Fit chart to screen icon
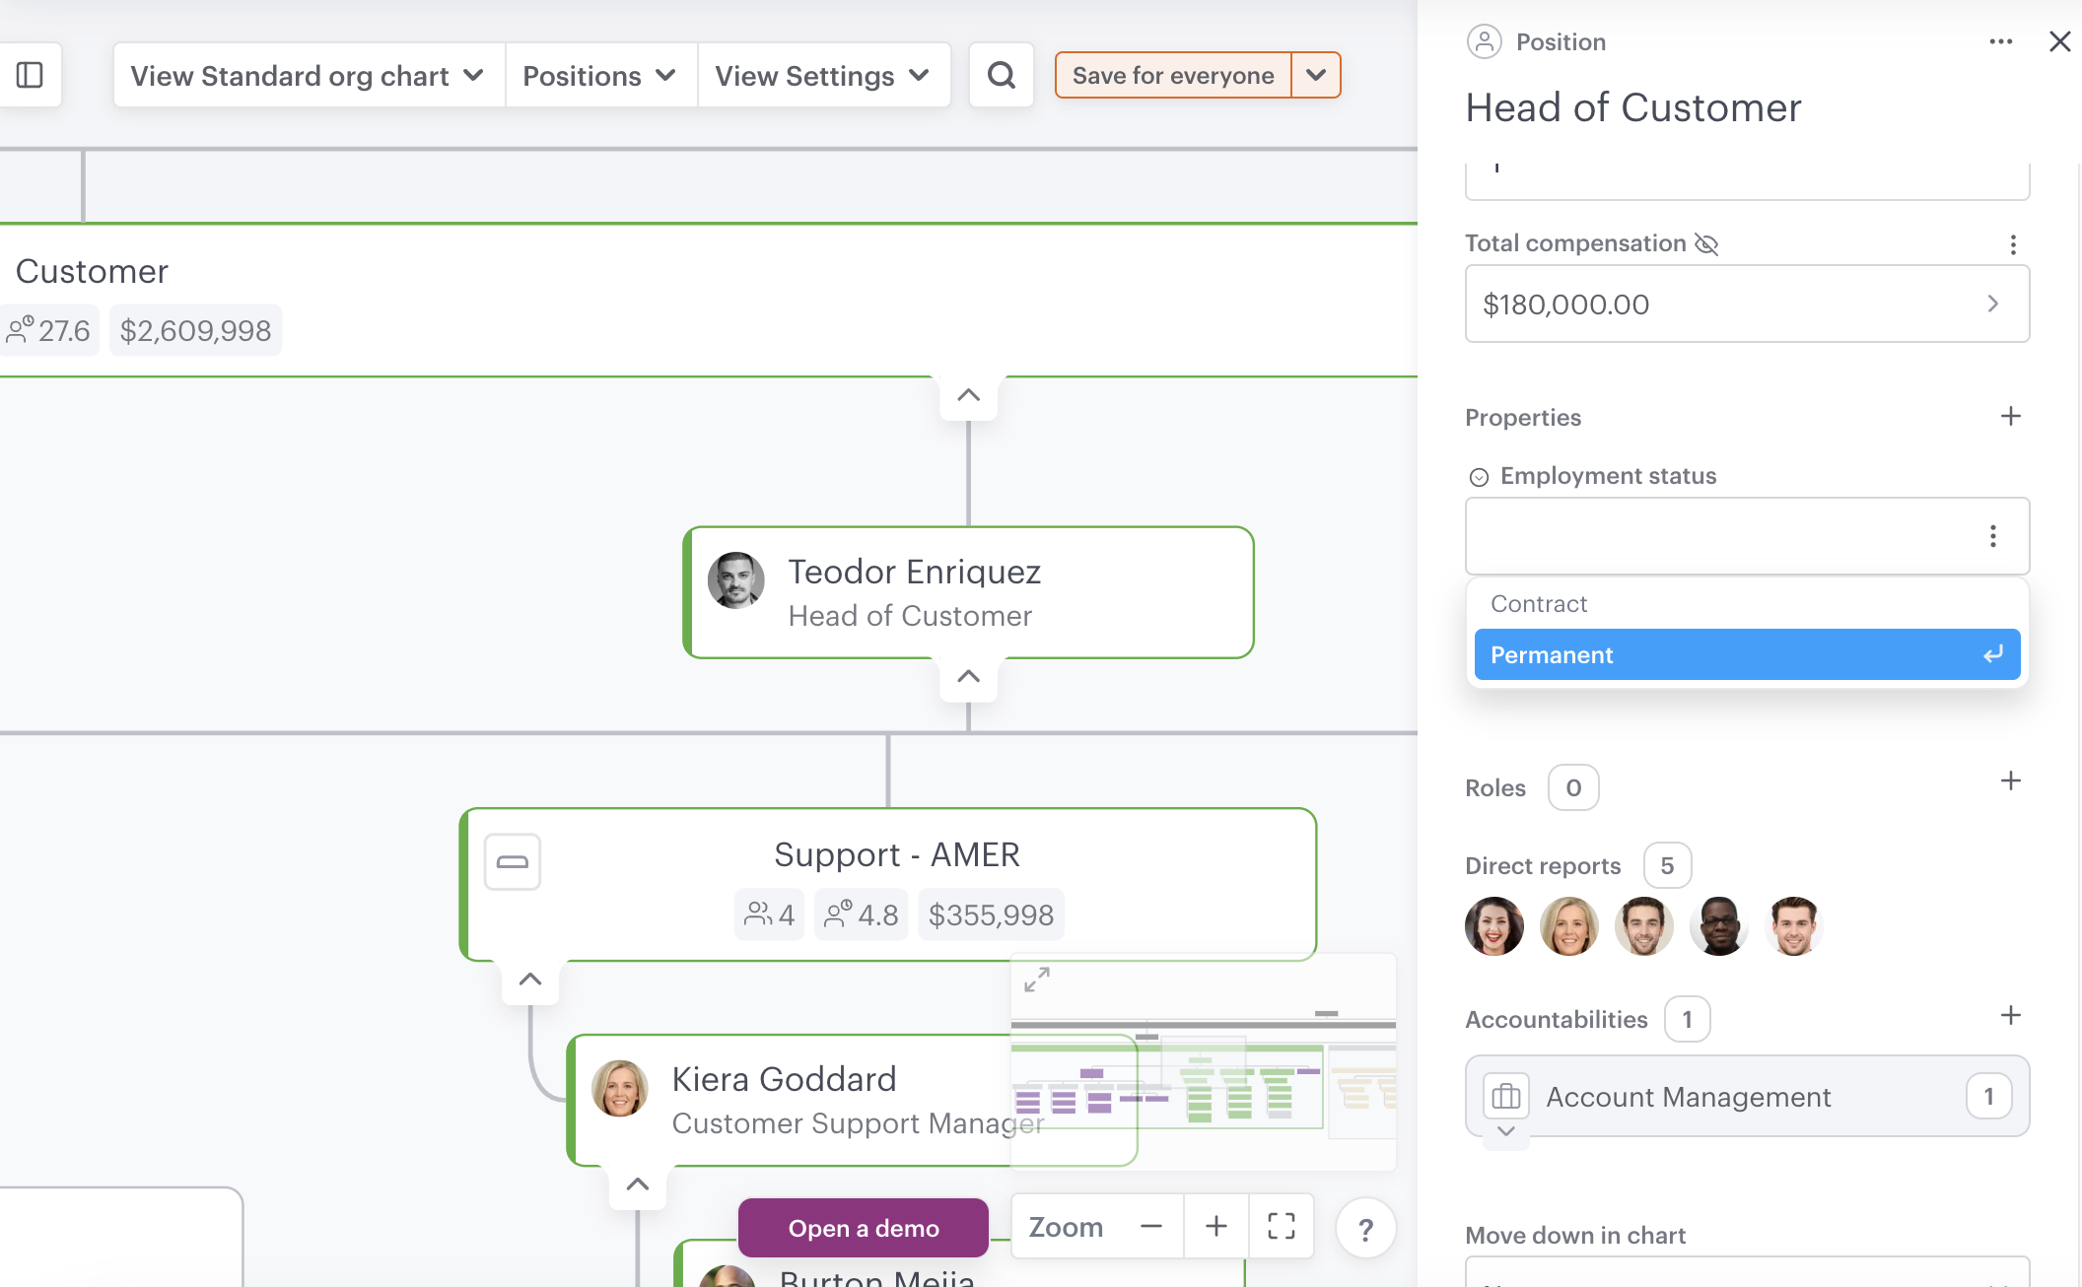Image resolution: width=2082 pixels, height=1287 pixels. click(x=1282, y=1226)
